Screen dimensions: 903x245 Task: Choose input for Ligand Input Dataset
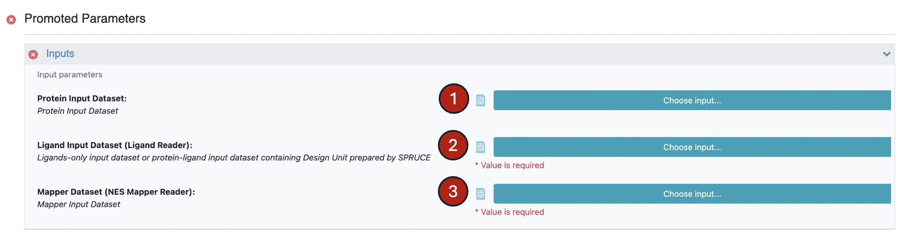[692, 147]
